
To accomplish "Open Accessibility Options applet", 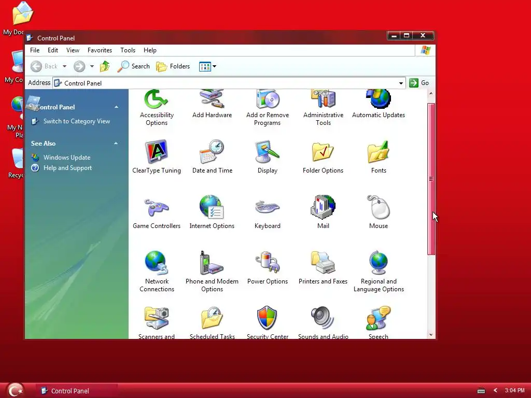I will coord(157,108).
